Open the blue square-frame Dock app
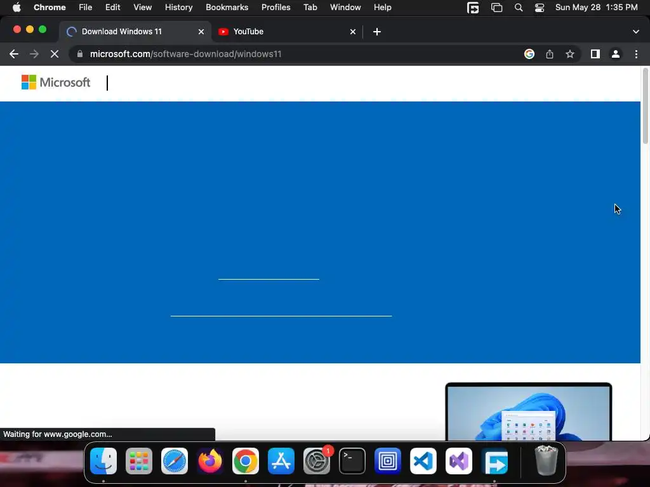 pyautogui.click(x=388, y=461)
